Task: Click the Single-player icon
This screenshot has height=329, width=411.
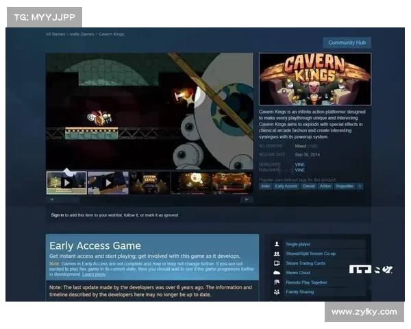Action: pyautogui.click(x=277, y=244)
